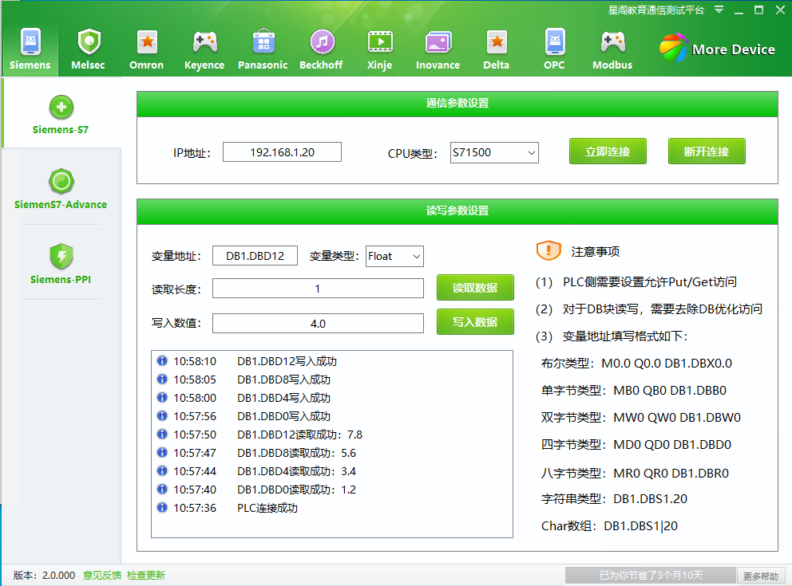Open the 意见反馈 feedback link
The height and width of the screenshot is (586, 792).
[x=102, y=576]
